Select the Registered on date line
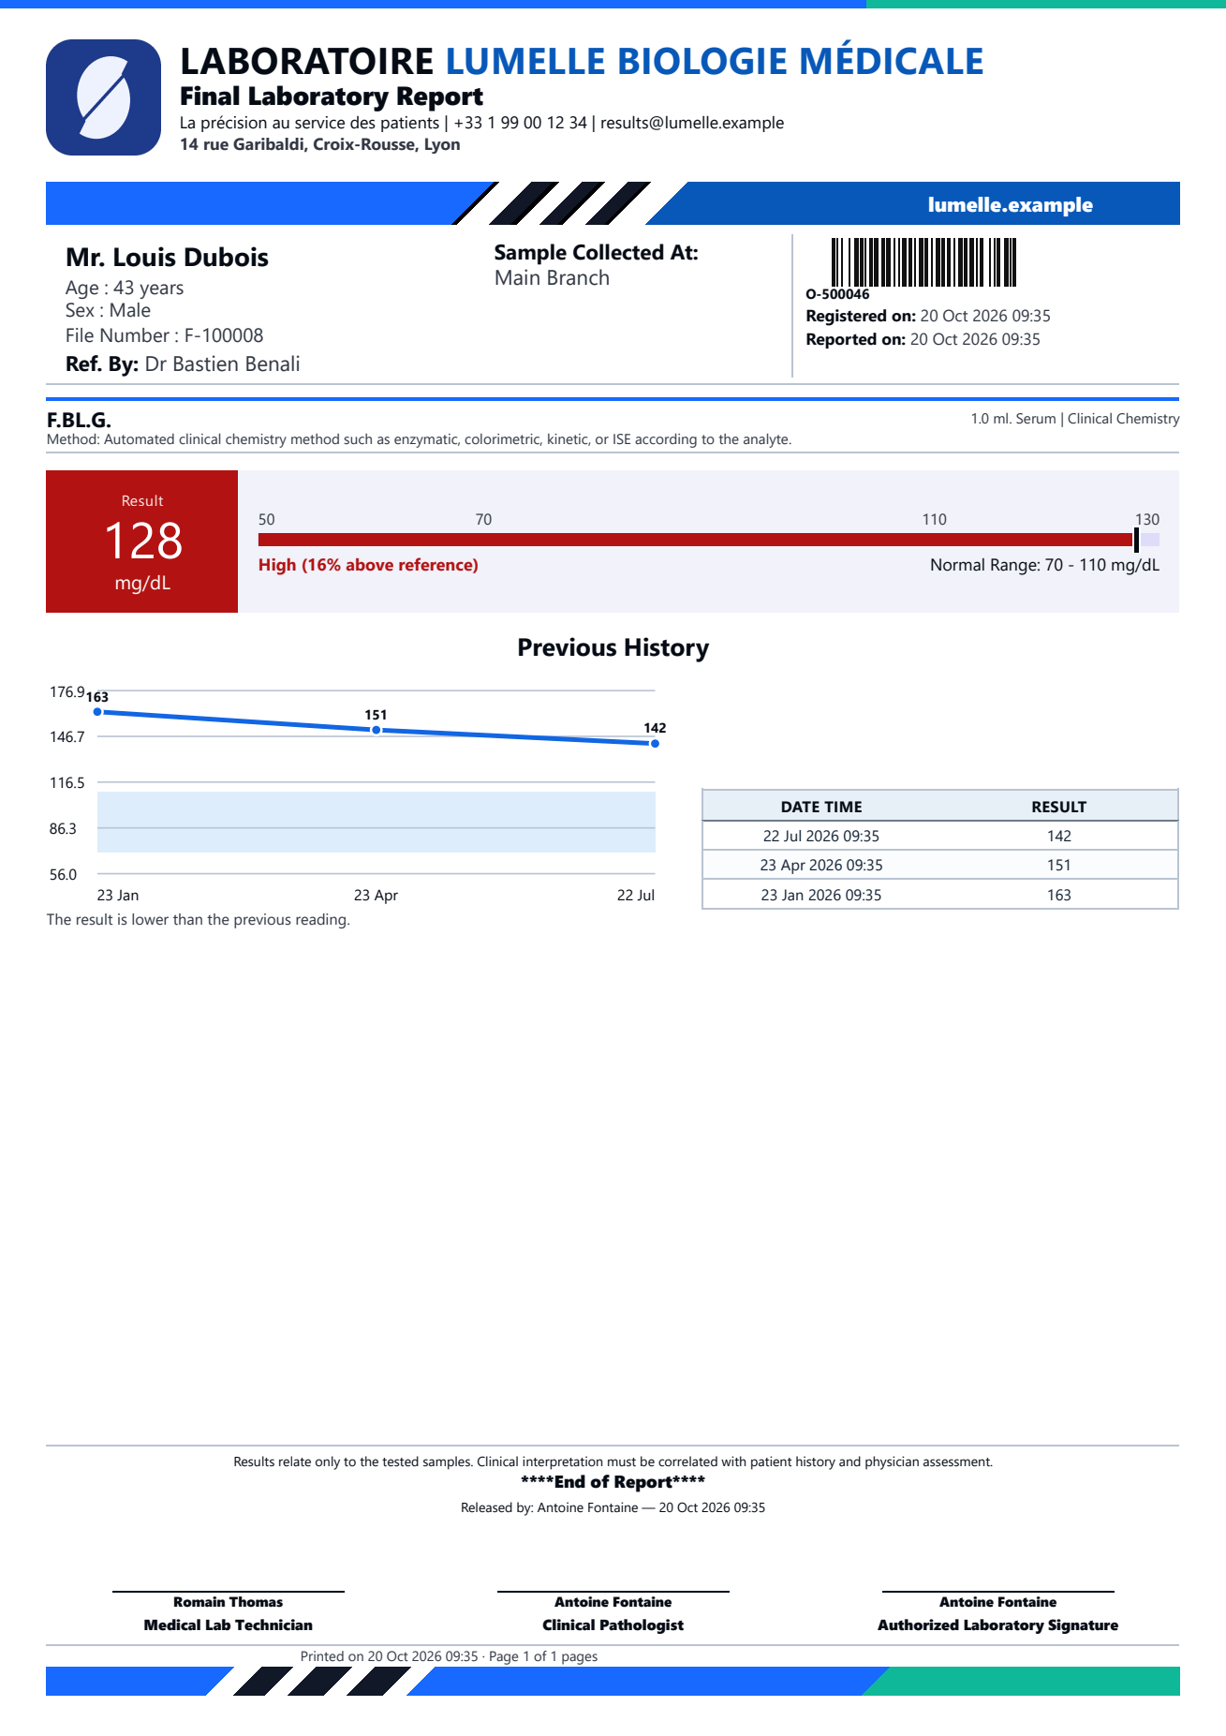Image resolution: width=1226 pixels, height=1736 pixels. pyautogui.click(x=928, y=316)
